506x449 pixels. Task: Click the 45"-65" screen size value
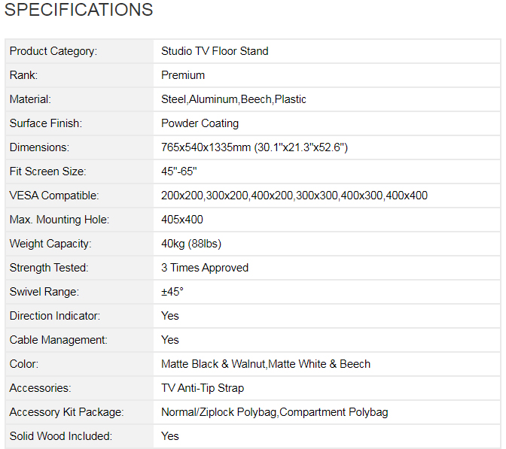(179, 171)
